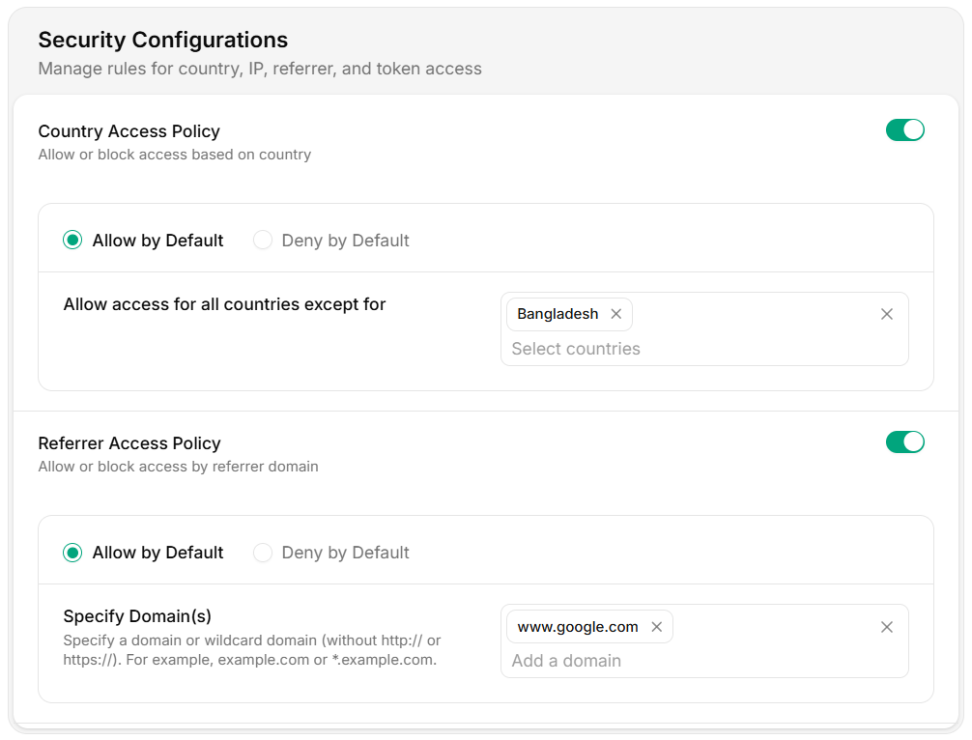
Task: Select Deny by Default for referrer access
Action: click(x=262, y=553)
